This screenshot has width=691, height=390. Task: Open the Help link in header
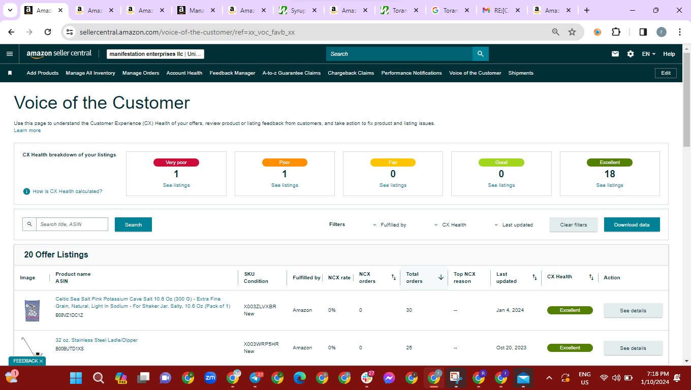[669, 54]
